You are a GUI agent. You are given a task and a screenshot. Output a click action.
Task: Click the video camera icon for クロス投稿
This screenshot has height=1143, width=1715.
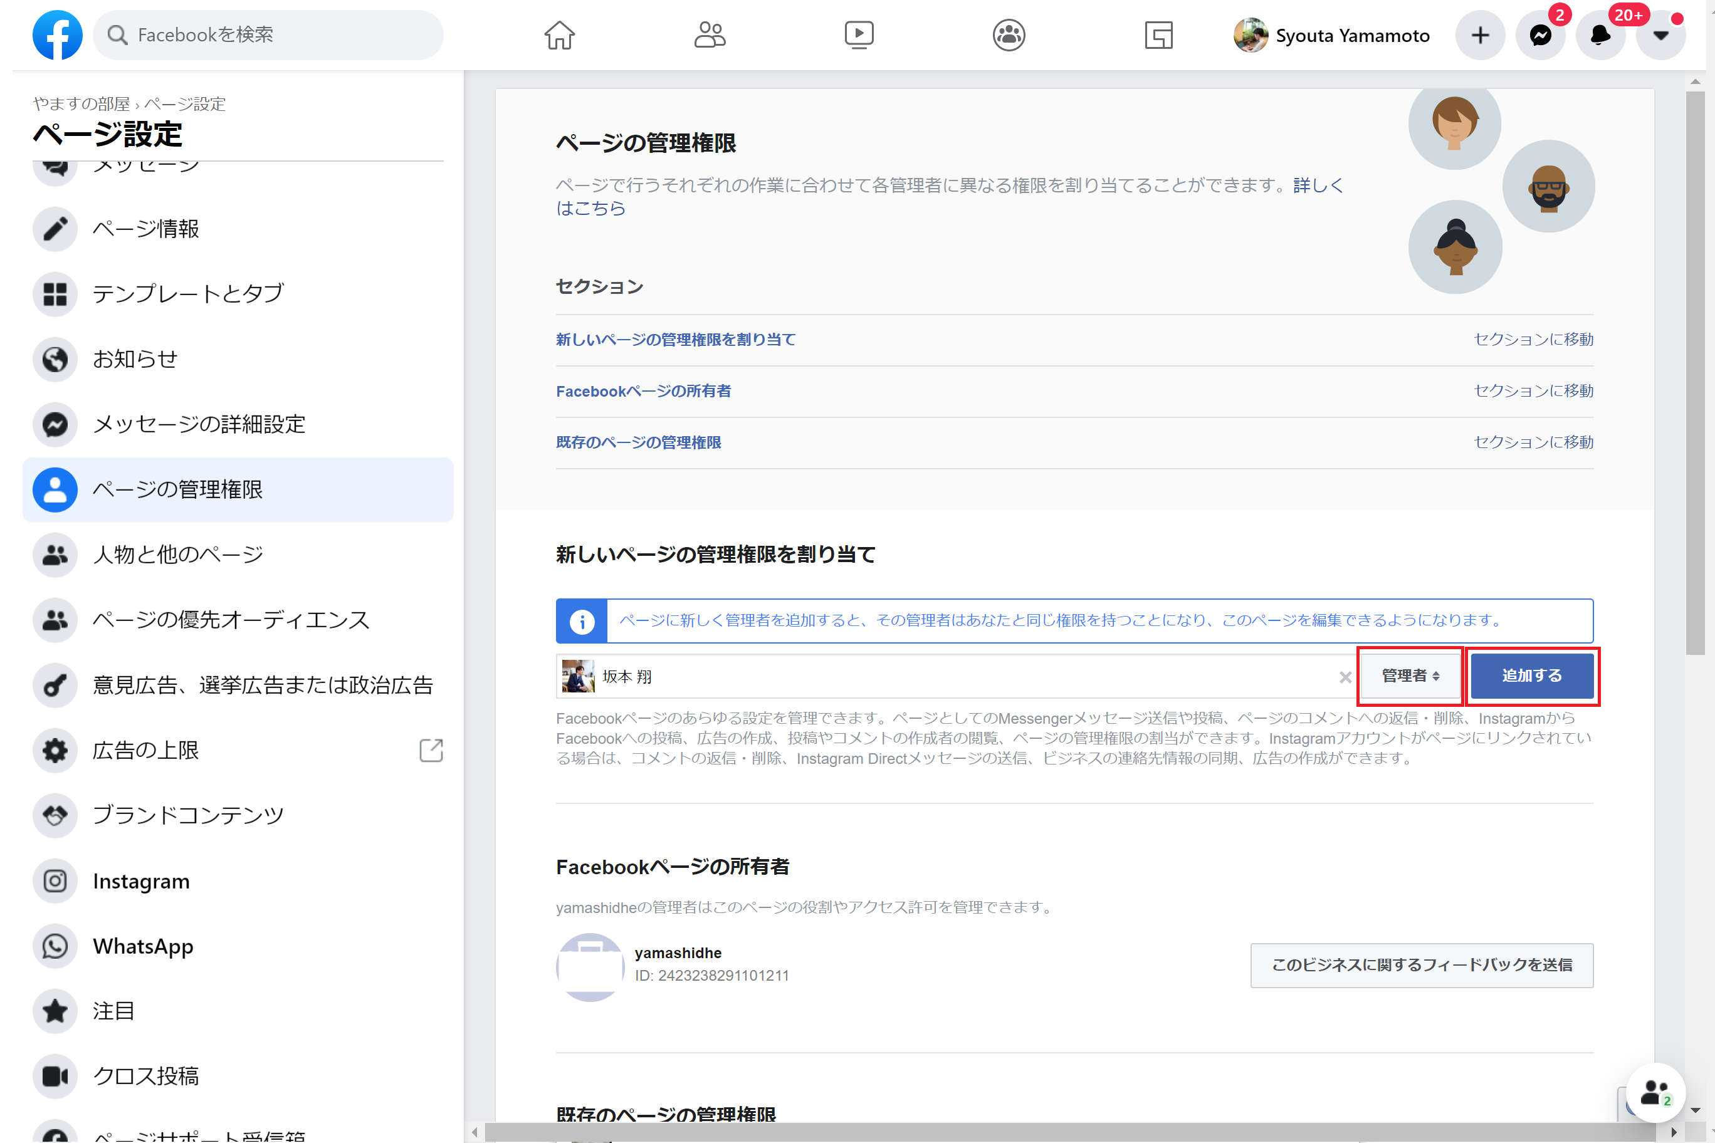55,1076
